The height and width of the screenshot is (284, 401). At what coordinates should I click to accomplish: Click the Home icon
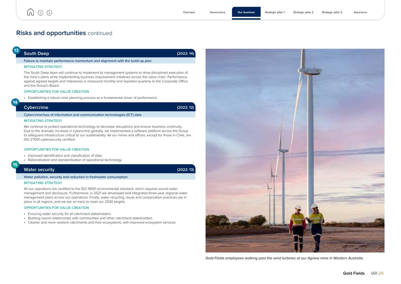[x=30, y=12]
